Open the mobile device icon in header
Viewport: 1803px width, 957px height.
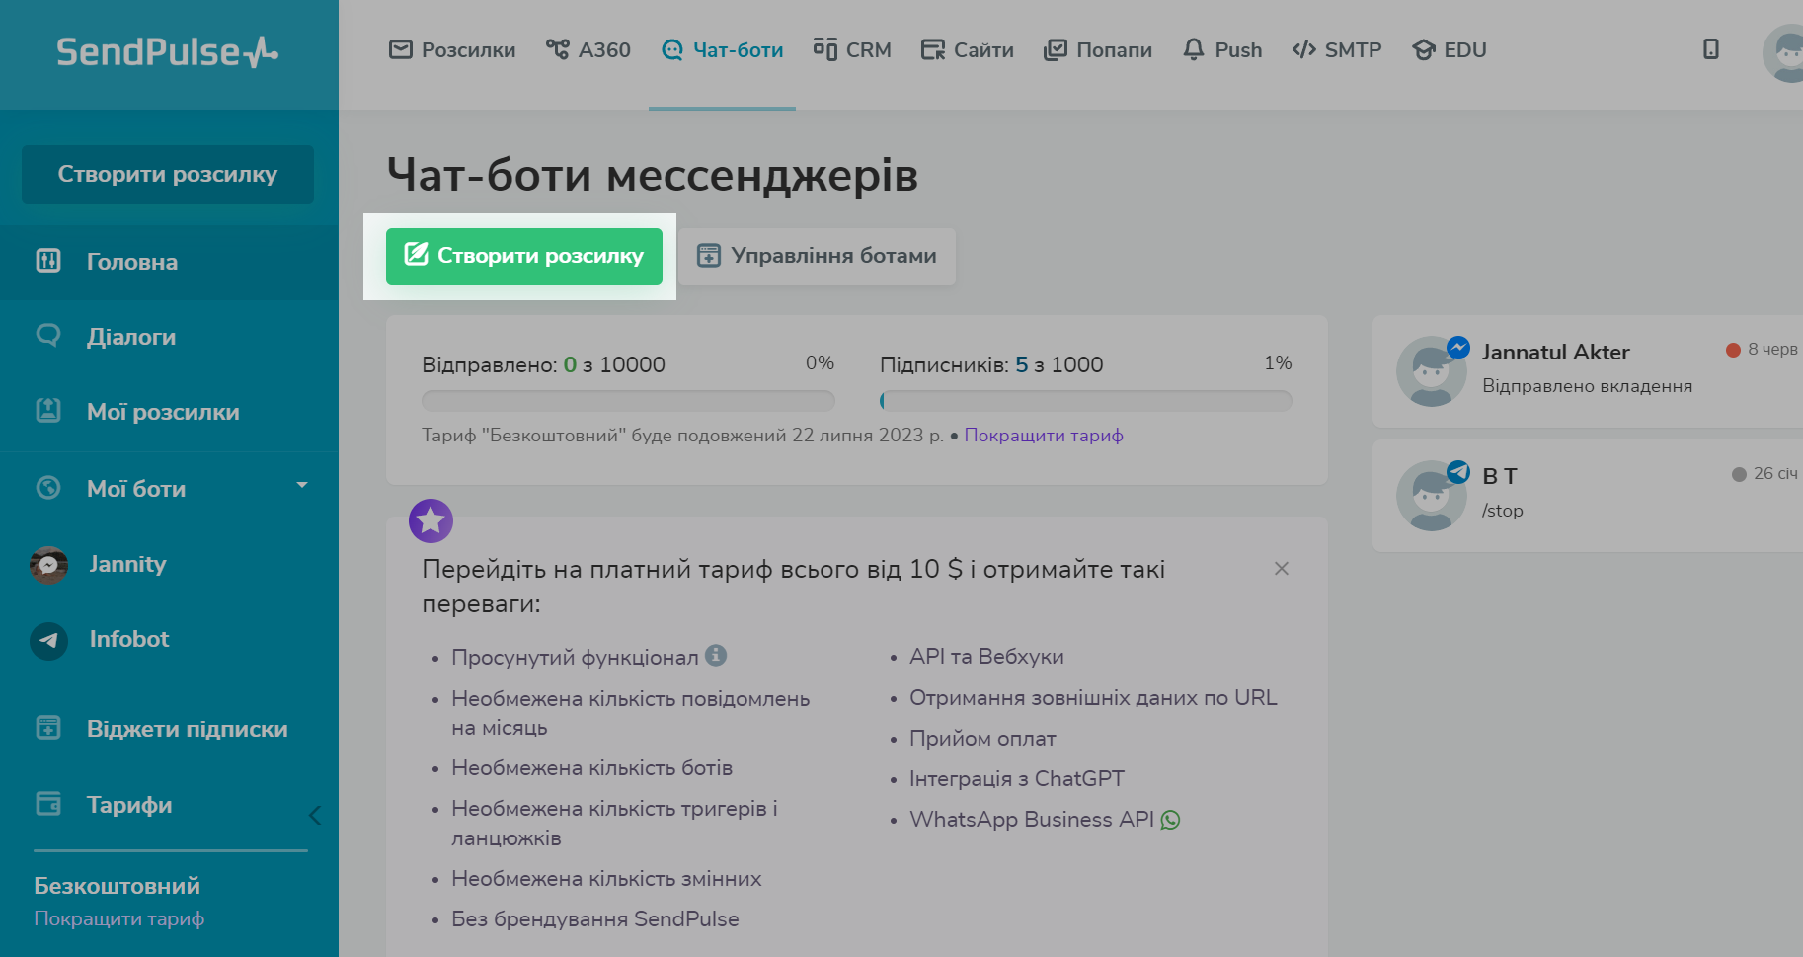click(1710, 49)
